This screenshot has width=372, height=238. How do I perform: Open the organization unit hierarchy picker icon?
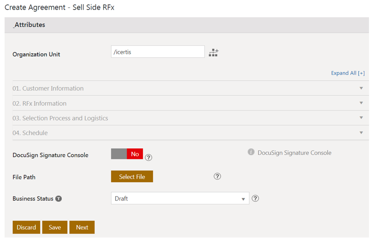coord(213,53)
